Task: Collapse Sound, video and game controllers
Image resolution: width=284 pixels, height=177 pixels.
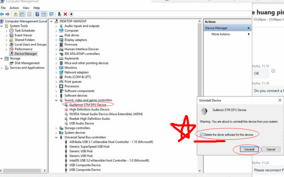Action: [56, 100]
